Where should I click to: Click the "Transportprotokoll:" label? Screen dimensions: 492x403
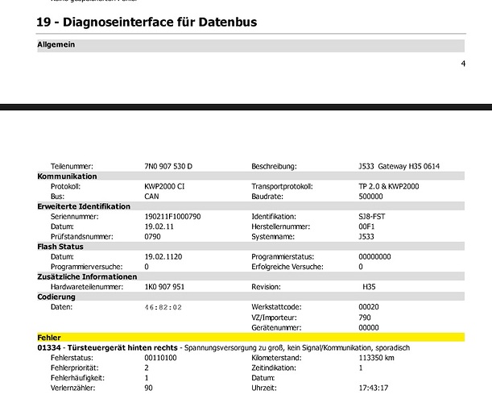282,186
